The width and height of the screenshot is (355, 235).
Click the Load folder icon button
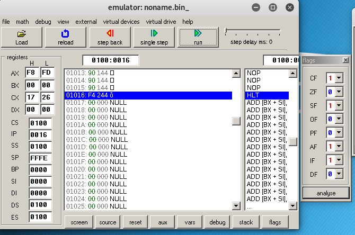(22, 37)
